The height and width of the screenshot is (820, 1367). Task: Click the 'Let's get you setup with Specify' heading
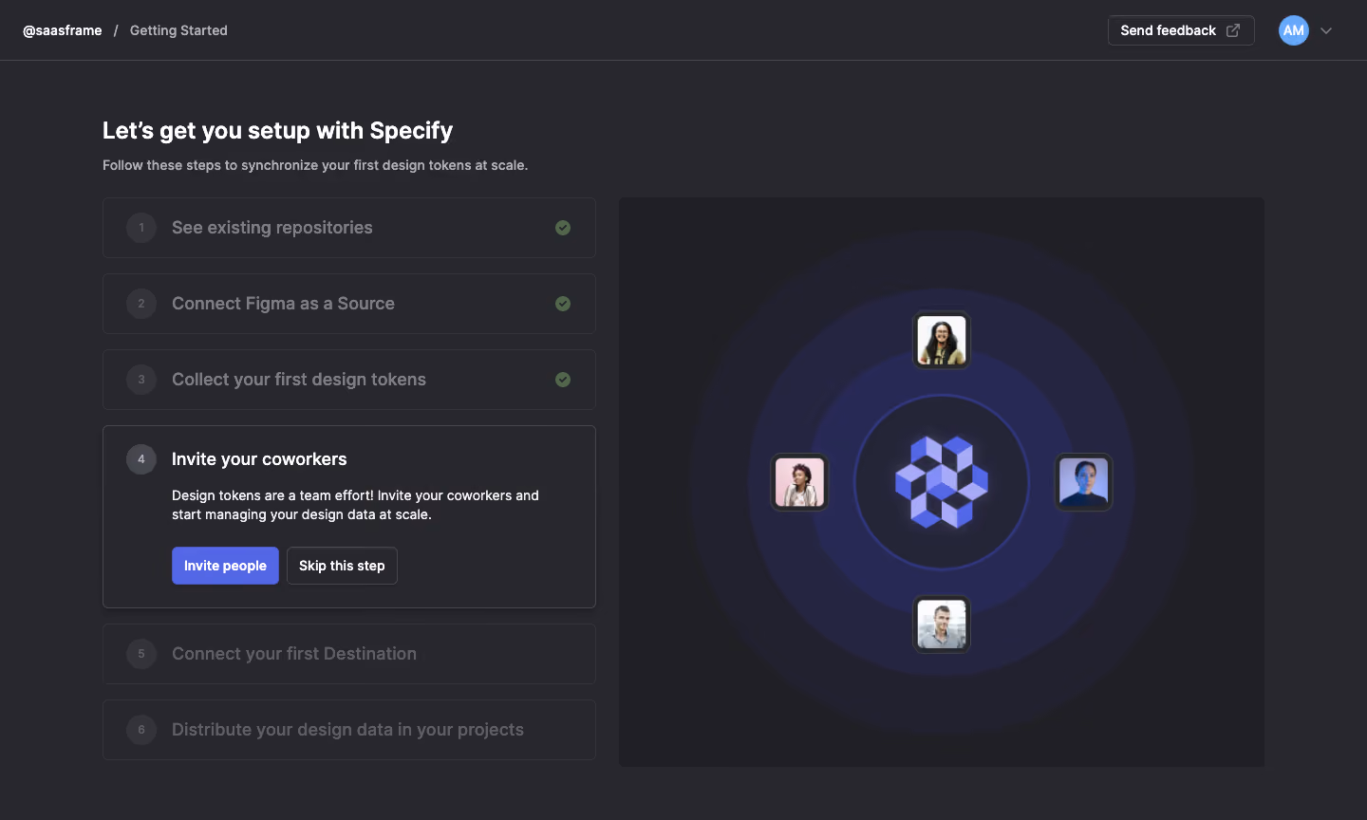pyautogui.click(x=277, y=131)
